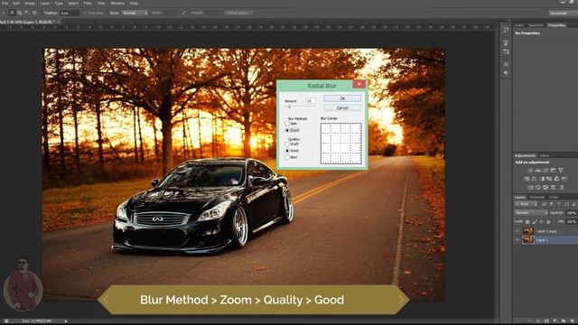Add a Brightness/Contrast adjustment
This screenshot has width=578, height=325.
pos(530,171)
